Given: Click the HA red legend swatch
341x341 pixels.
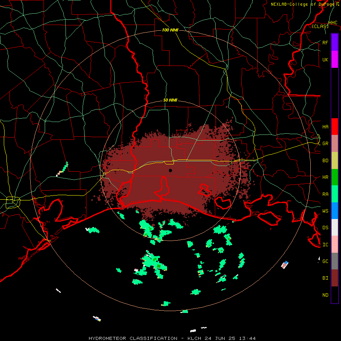Looking at the screenshot, I should [x=335, y=127].
